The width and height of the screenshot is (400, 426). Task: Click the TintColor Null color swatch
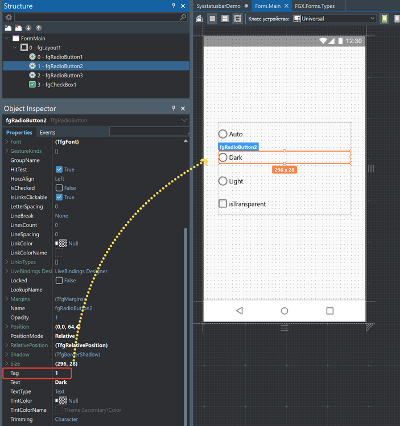[63, 401]
